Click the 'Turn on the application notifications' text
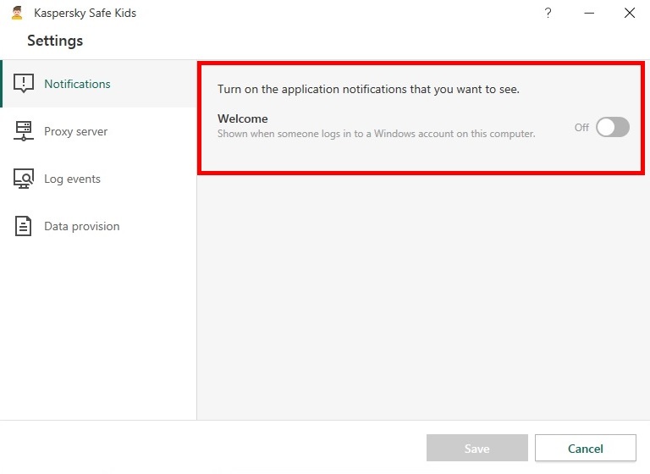The width and height of the screenshot is (650, 474). click(x=368, y=89)
